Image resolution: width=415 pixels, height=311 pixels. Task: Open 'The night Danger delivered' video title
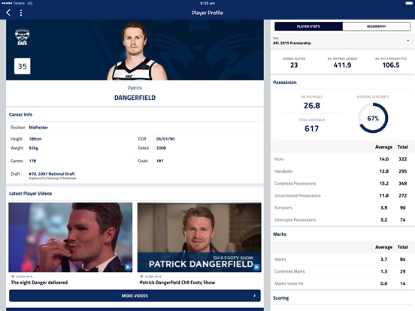click(x=39, y=282)
